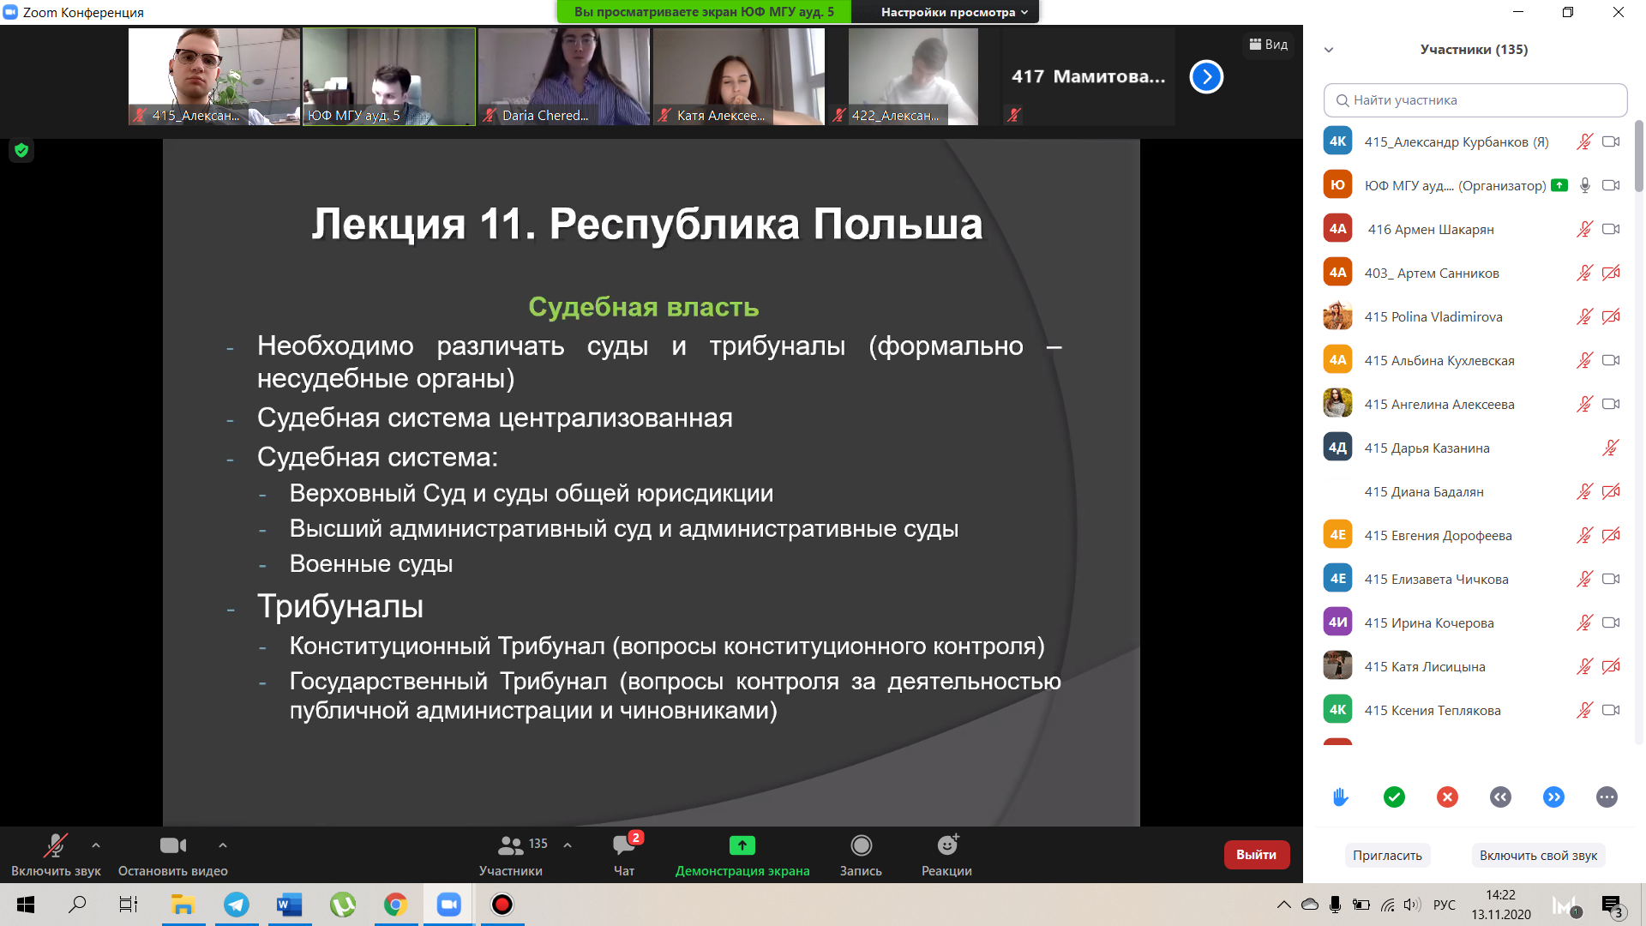Open video options arrow next to camera
The width and height of the screenshot is (1646, 926).
tap(223, 845)
